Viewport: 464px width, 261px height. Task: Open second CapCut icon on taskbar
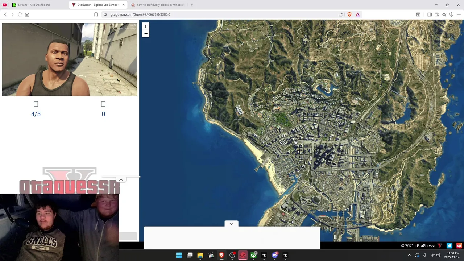click(285, 255)
